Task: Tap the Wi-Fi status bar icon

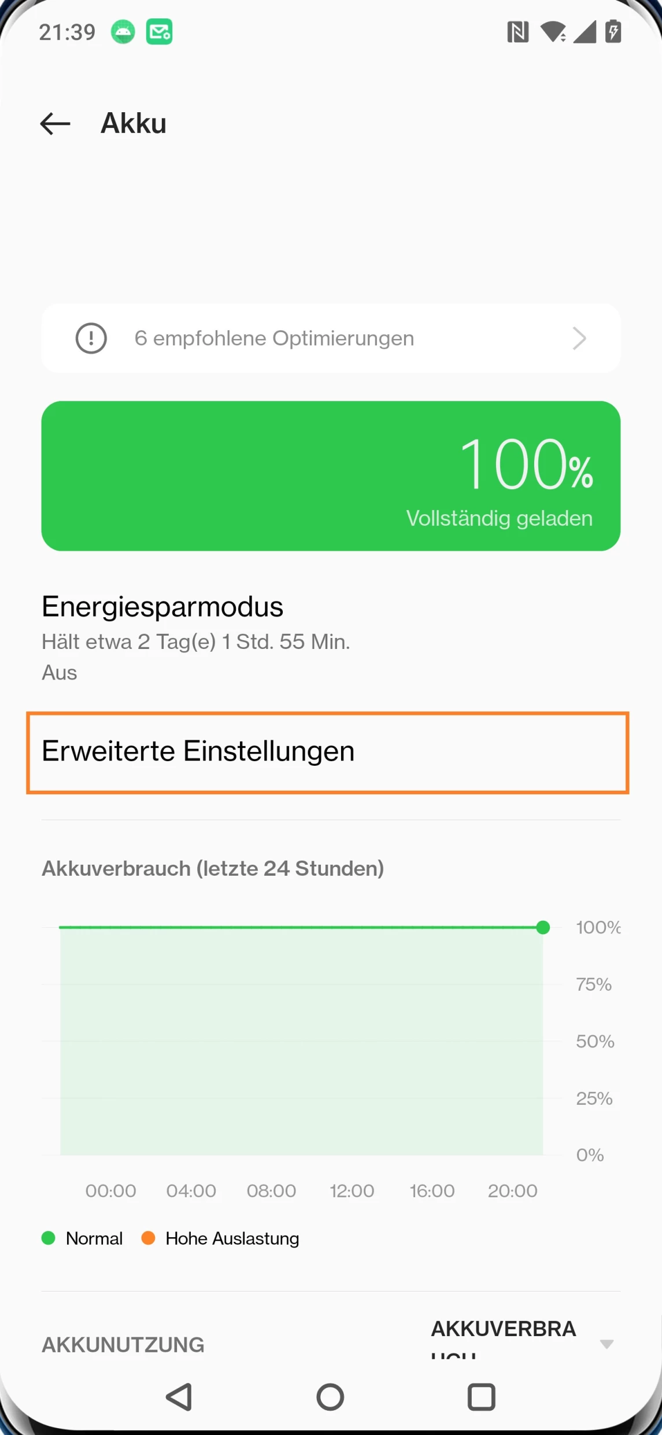Action: pos(553,32)
